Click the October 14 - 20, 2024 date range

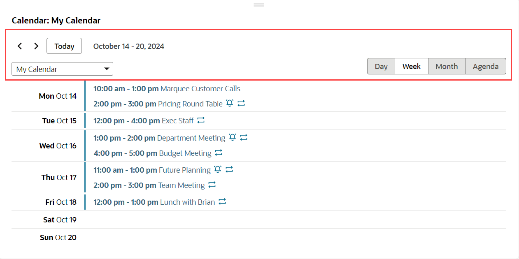(129, 46)
